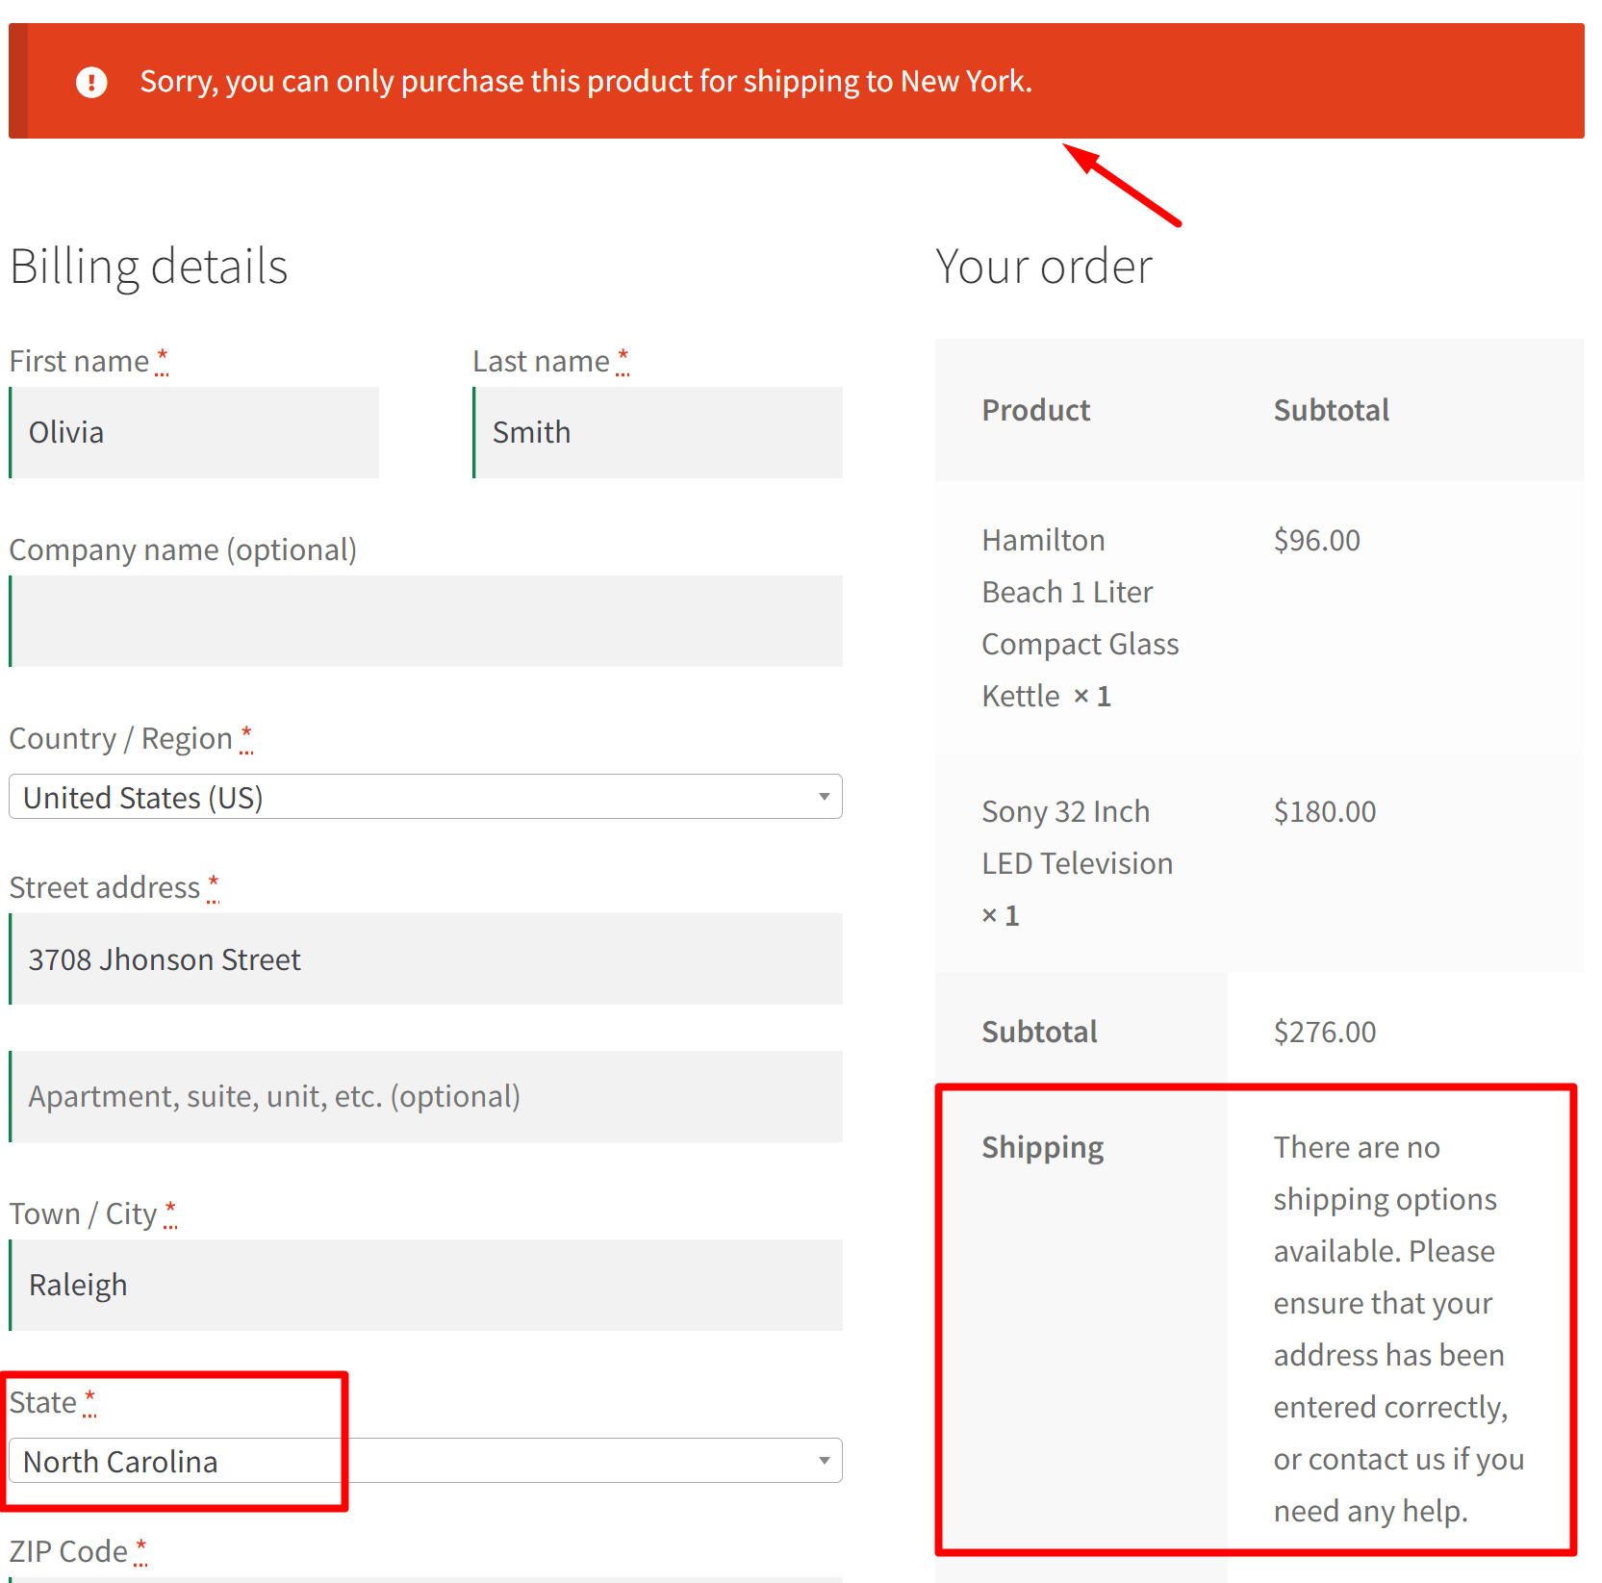Image resolution: width=1602 pixels, height=1583 pixels.
Task: Click the Hamilton Beach Compact Glass Kettle product name
Action: pos(1080,616)
